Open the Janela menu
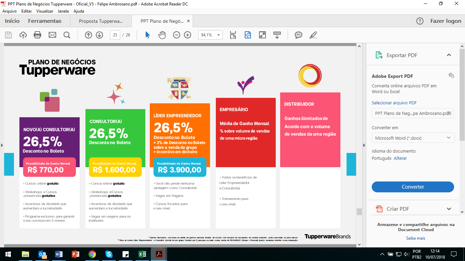 [63, 11]
